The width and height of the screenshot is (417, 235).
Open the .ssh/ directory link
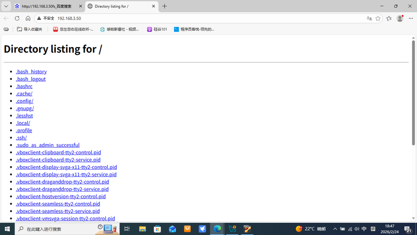click(x=21, y=138)
